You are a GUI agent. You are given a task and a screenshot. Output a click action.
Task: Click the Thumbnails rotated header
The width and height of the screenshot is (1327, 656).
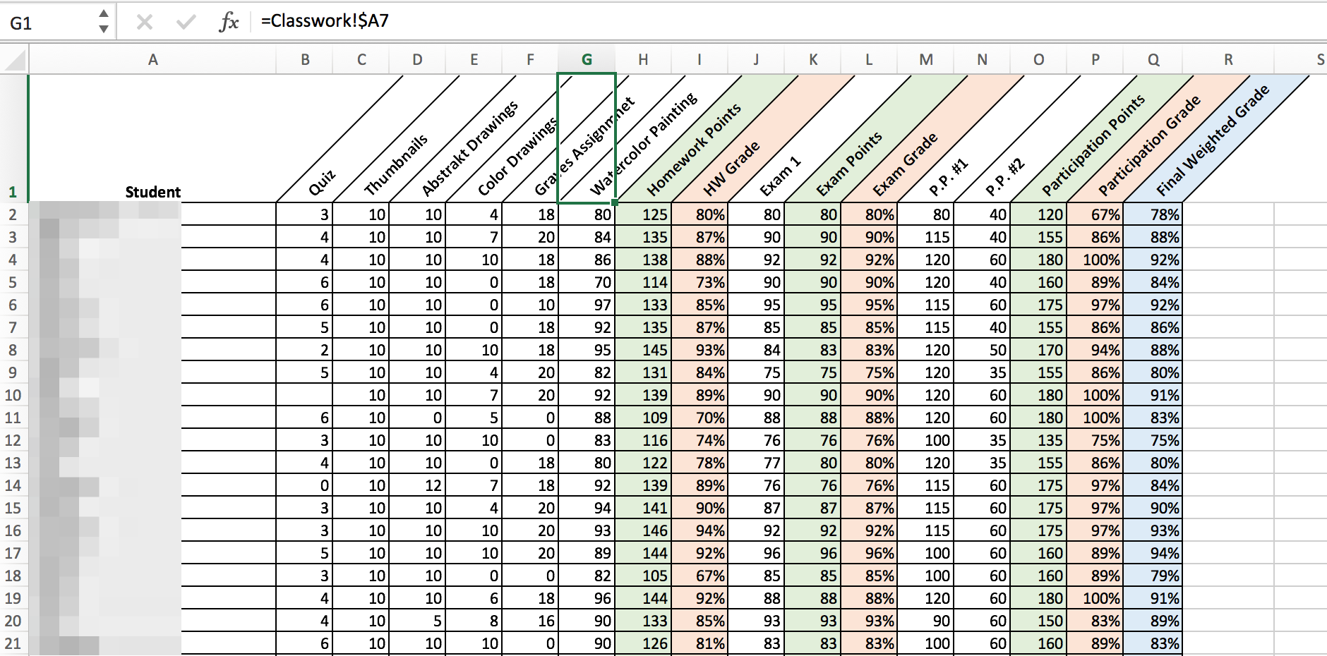tap(395, 165)
